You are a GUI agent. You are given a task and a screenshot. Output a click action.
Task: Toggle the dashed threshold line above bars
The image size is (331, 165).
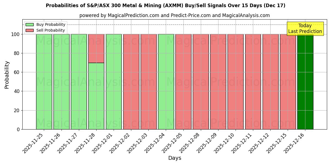click(x=165, y=24)
